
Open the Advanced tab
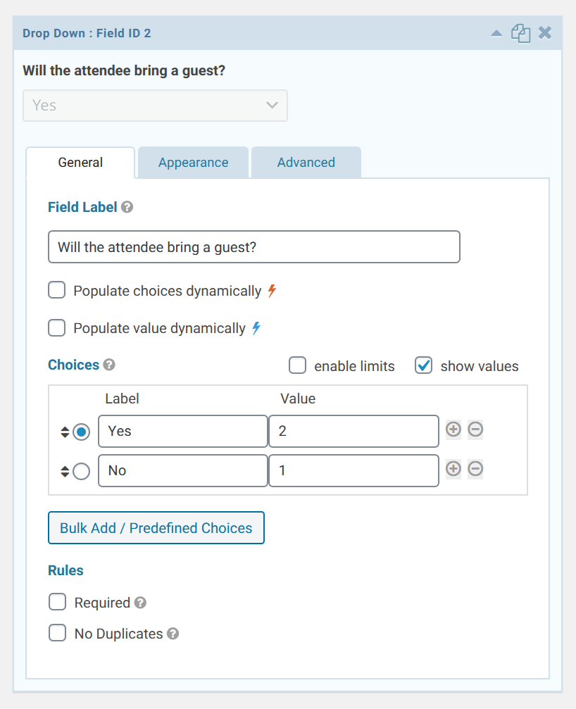[306, 162]
